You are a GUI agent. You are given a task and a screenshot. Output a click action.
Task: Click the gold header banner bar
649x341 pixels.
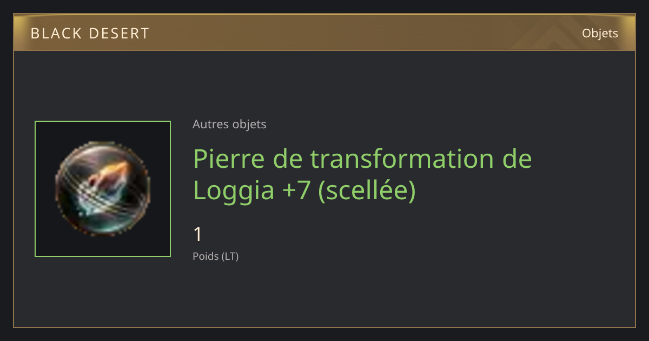tap(325, 32)
